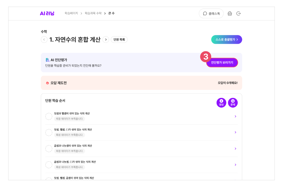Click the 수학 subject label
Image resolution: width=283 pixels, height=187 pixels.
click(x=44, y=32)
